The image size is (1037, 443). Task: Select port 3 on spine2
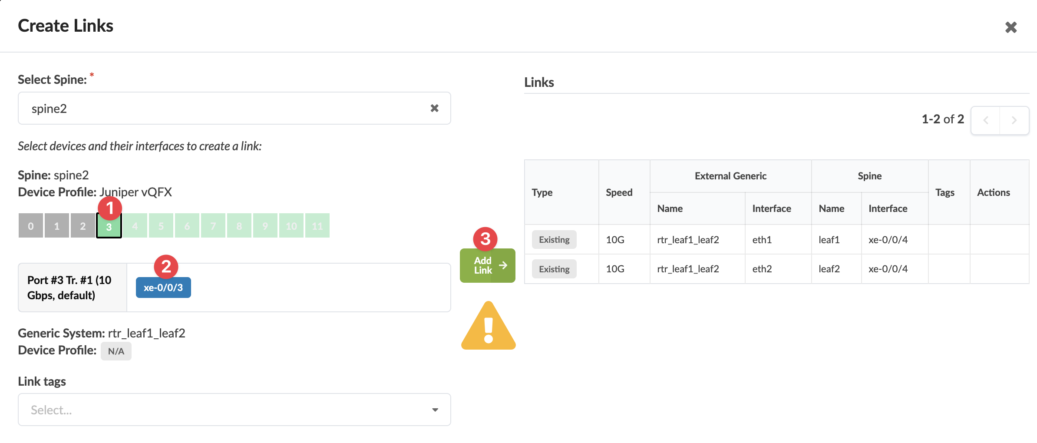pos(109,226)
